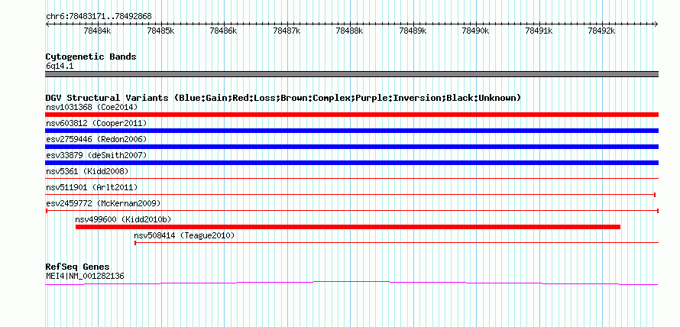The width and height of the screenshot is (680, 327).
Task: Select the blue esv2759446 gain bar
Action: [x=351, y=147]
